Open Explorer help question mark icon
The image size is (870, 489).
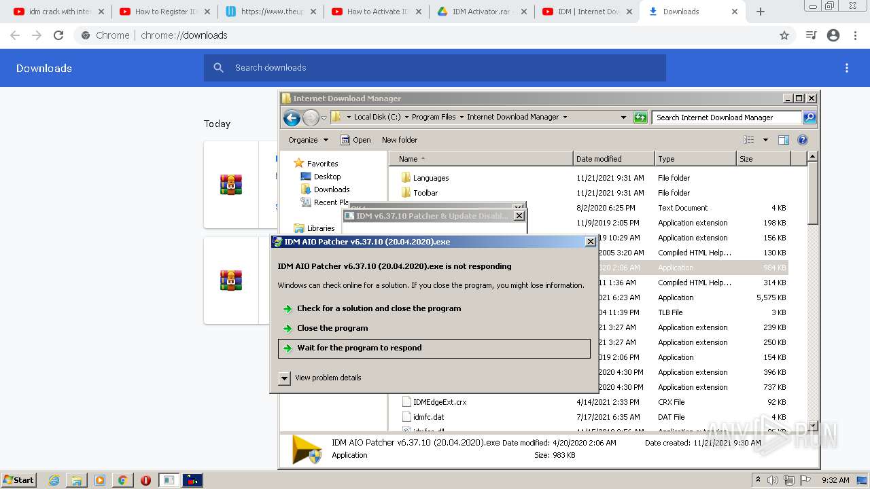point(803,140)
